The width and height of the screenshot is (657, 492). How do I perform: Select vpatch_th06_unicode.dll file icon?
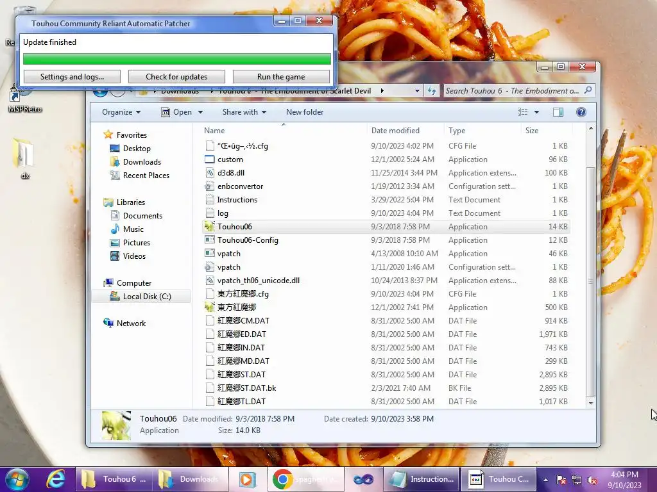[210, 281]
